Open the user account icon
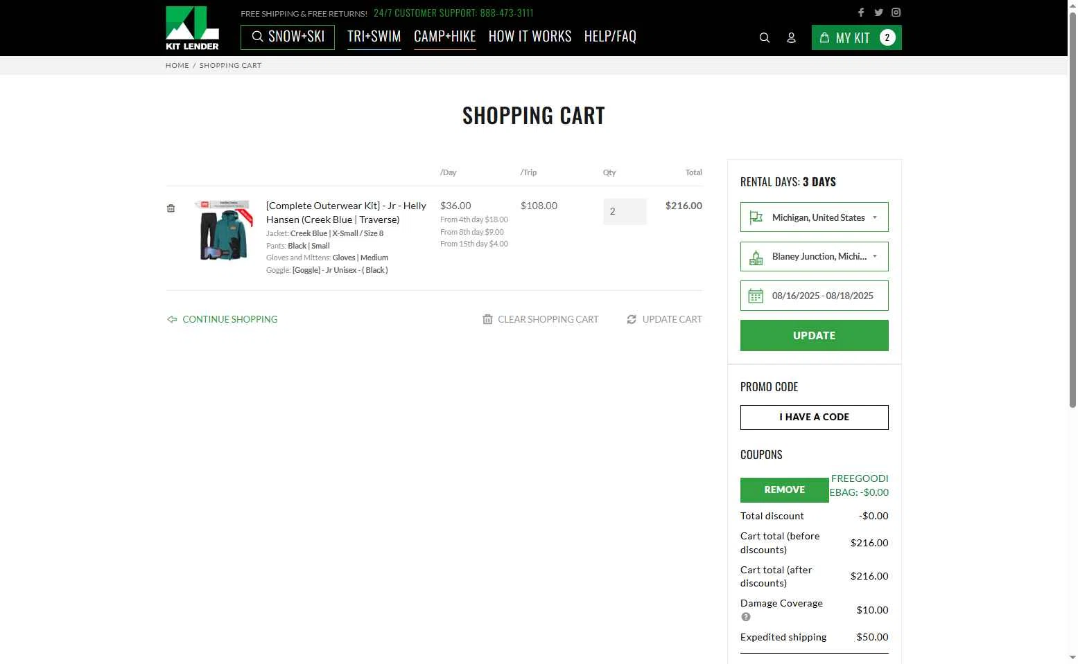The image size is (1078, 664). pos(791,37)
